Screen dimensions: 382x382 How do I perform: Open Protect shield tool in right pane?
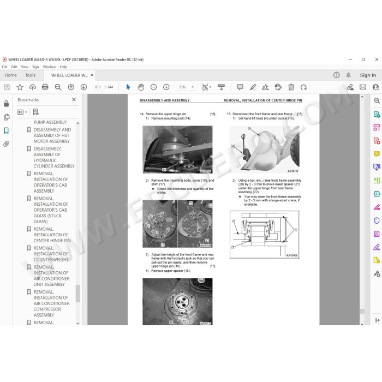[377, 220]
